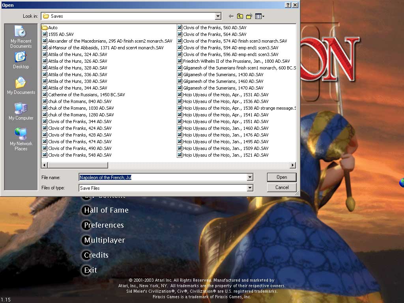
Task: Create a new folder
Action: [249, 16]
